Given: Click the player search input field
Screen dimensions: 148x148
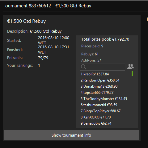Looking at the screenshot, I should 102,67.
